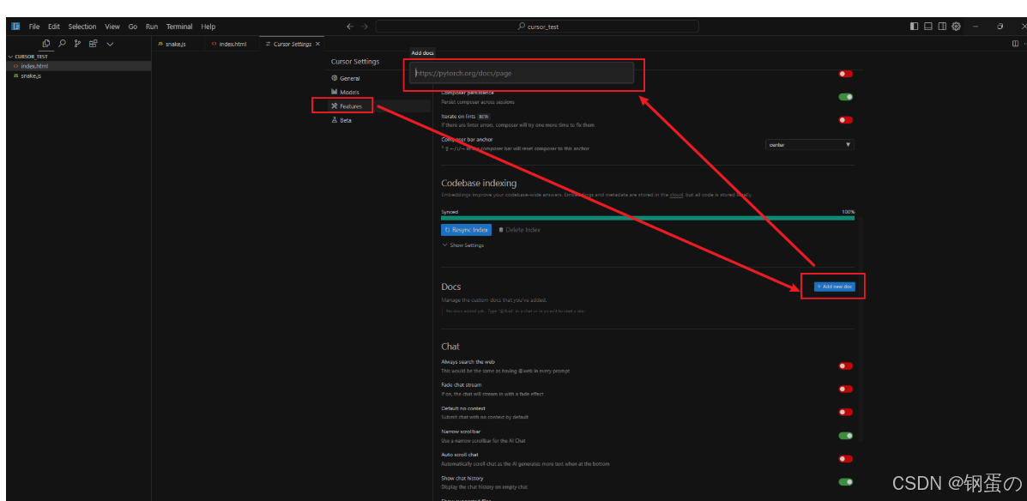Image resolution: width=1027 pixels, height=501 pixels.
Task: Enable Always search the web
Action: point(846,366)
